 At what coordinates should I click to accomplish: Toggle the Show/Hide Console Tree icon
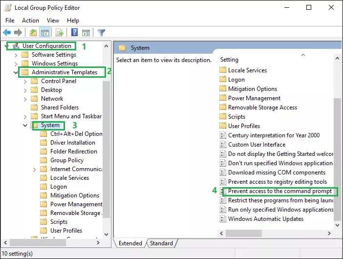45,33
